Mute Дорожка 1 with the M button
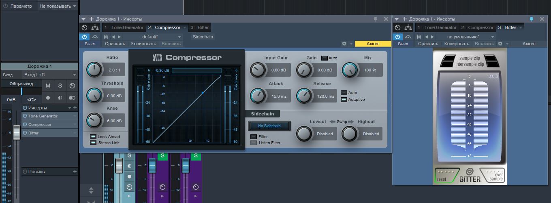 point(48,86)
